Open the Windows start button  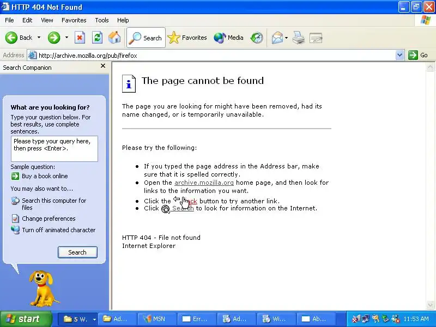(x=26, y=319)
